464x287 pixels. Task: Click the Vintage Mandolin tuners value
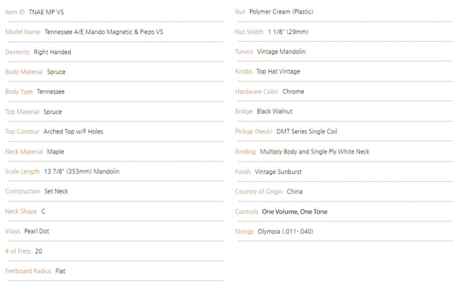click(x=281, y=52)
